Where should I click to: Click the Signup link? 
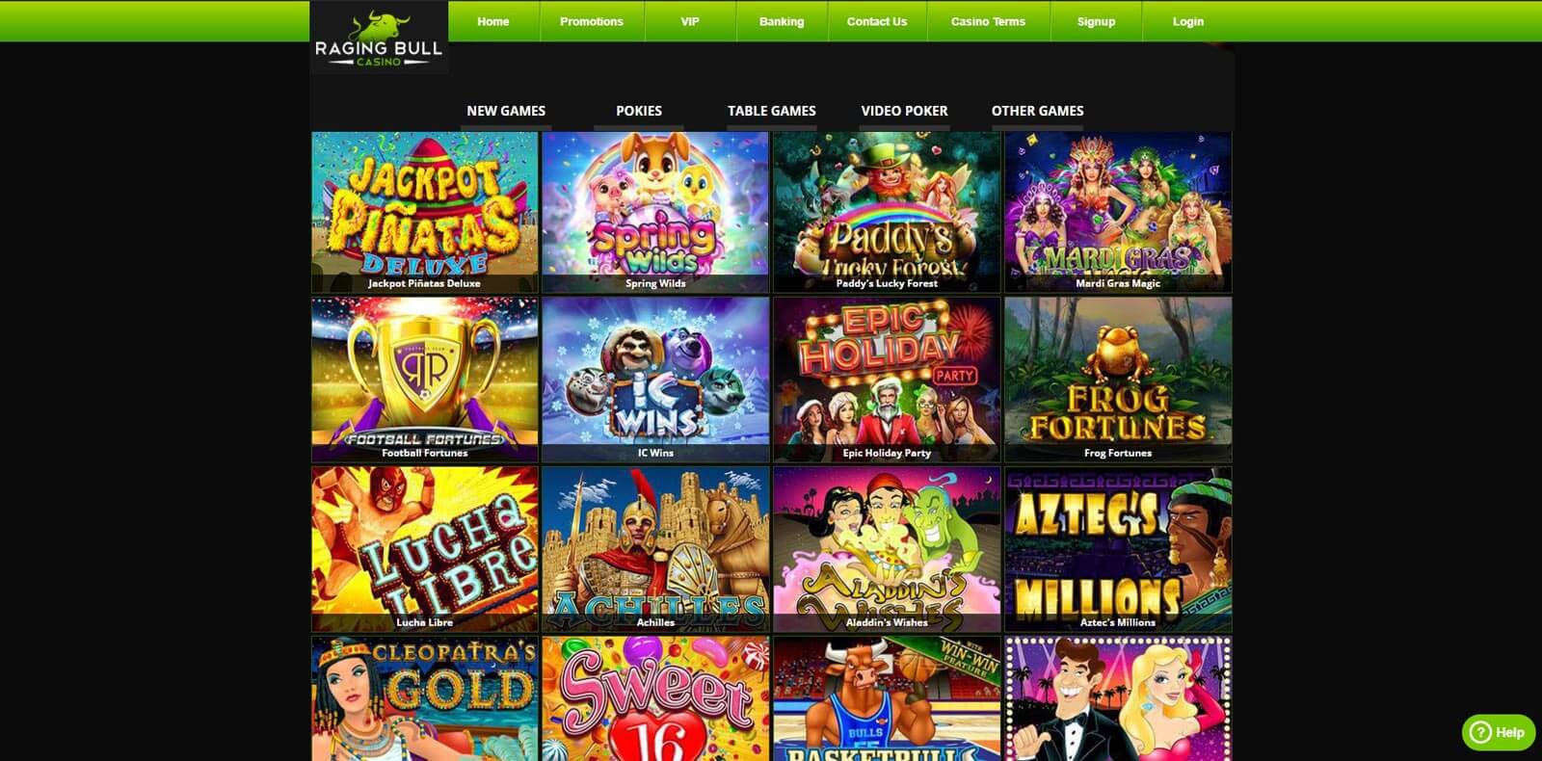1096,21
